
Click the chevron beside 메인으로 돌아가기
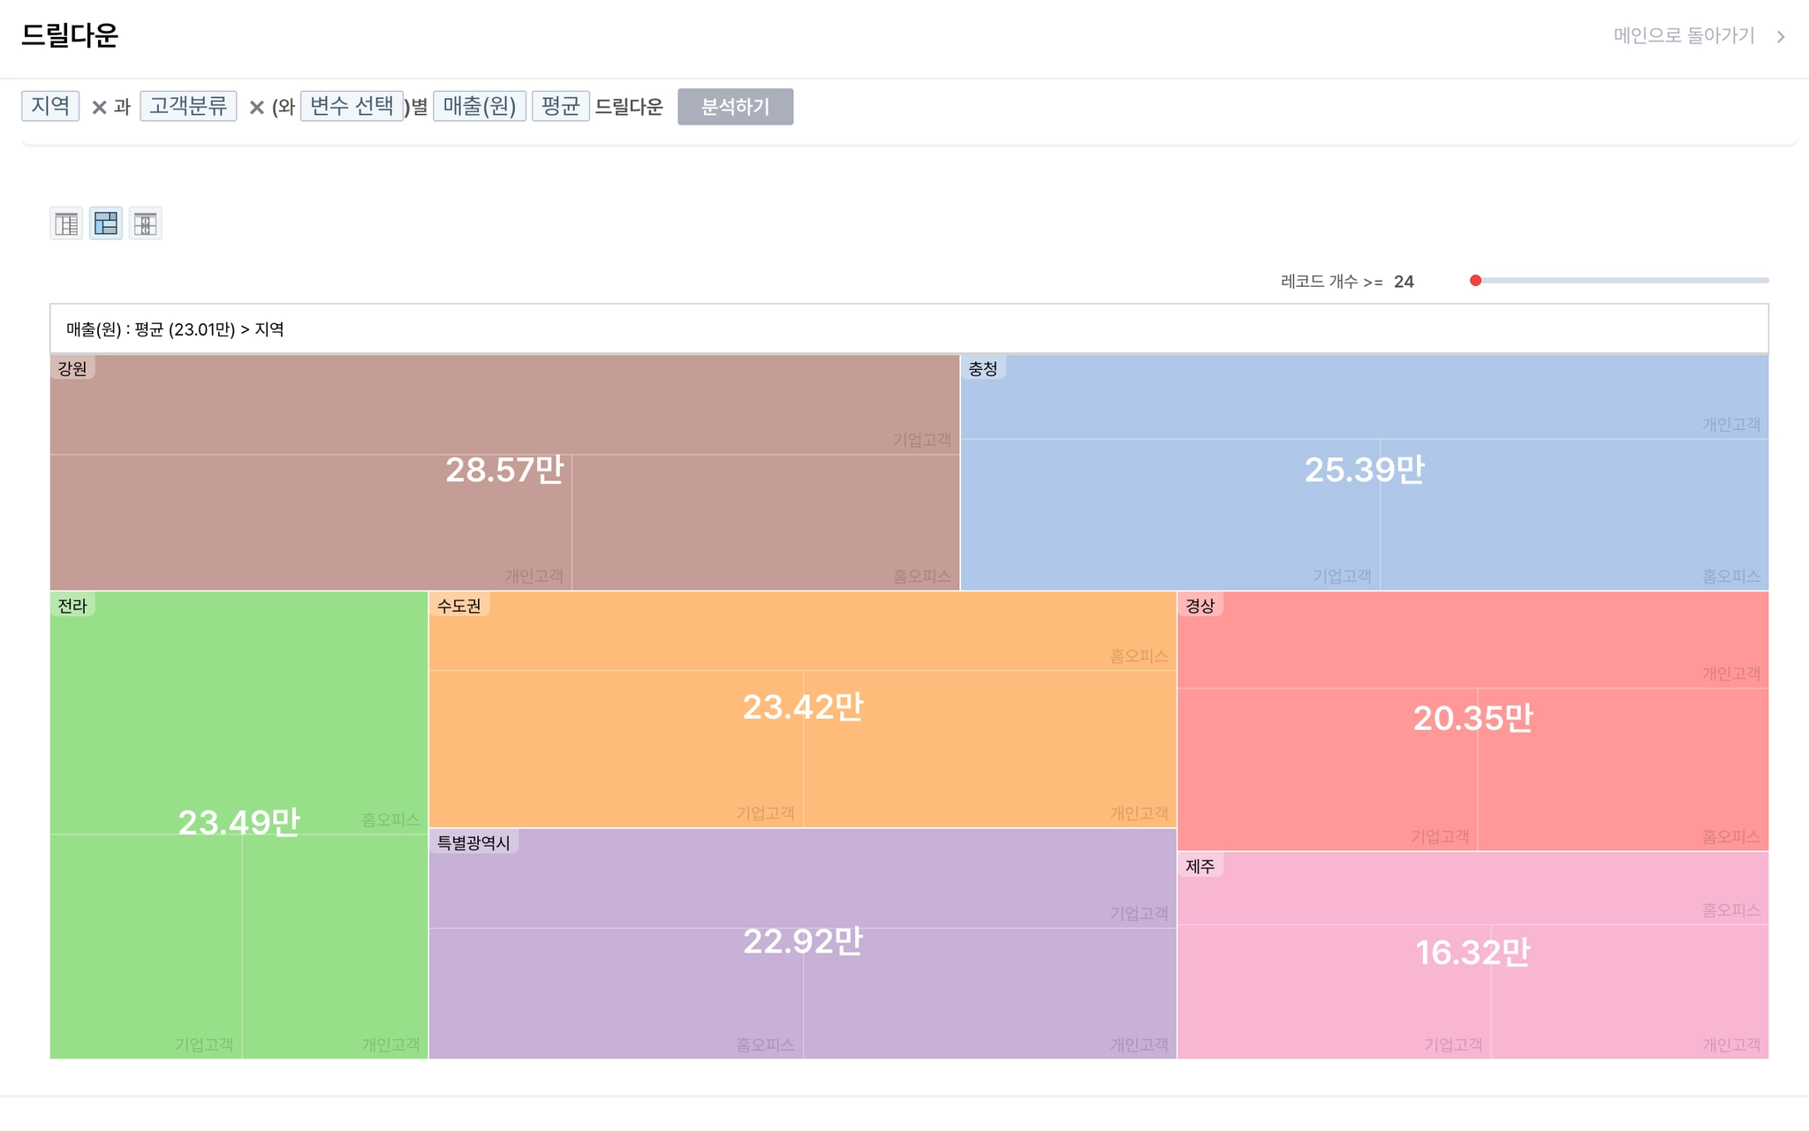point(1781,36)
